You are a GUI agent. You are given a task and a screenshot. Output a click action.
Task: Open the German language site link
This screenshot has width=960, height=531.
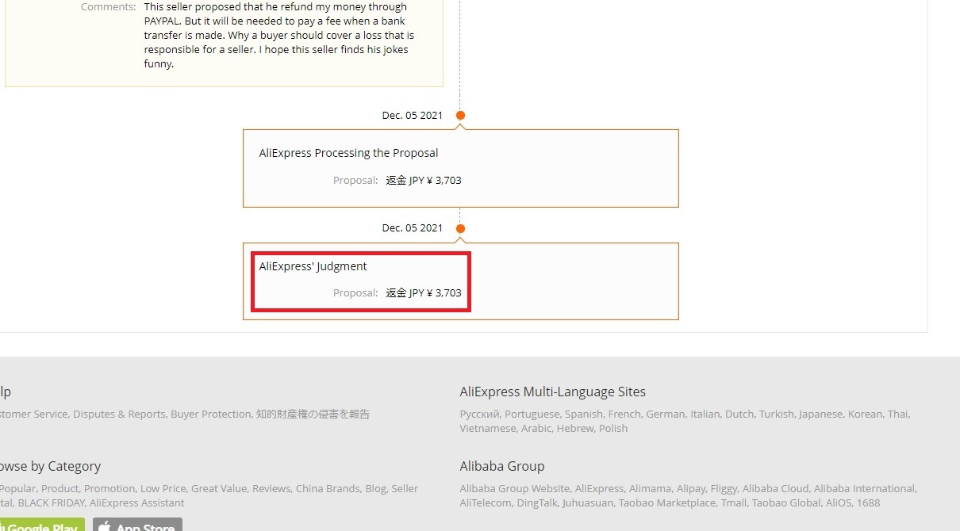pos(665,414)
